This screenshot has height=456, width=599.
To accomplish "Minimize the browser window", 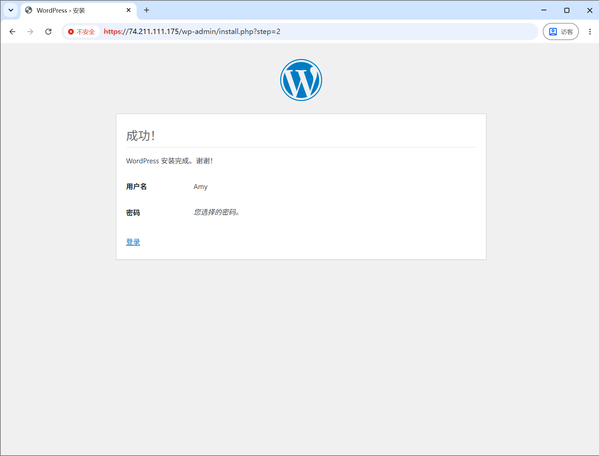I will pos(544,10).
